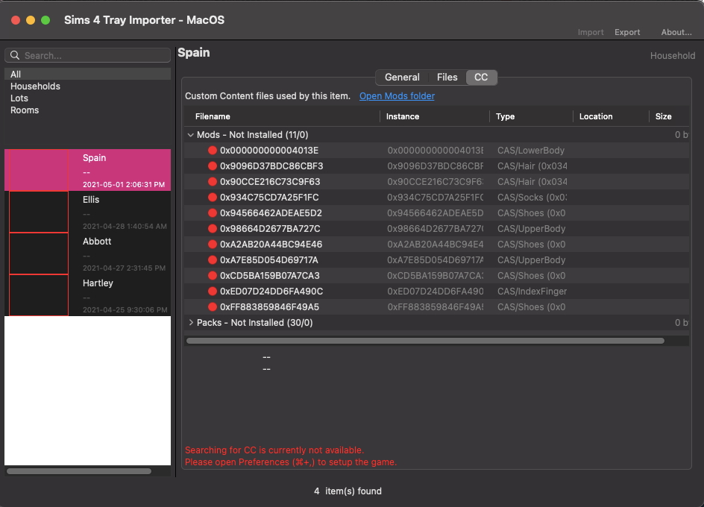The width and height of the screenshot is (704, 507).
Task: Select the Hartley household entry
Action: [x=87, y=295]
